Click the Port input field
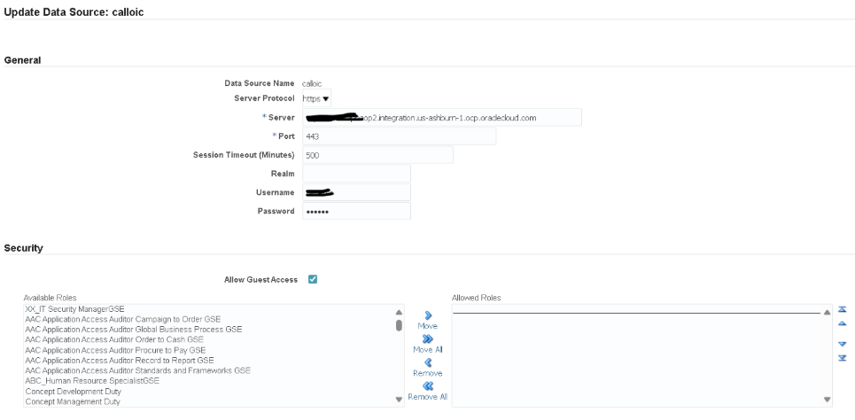Image resolution: width=855 pixels, height=420 pixels. coord(399,136)
